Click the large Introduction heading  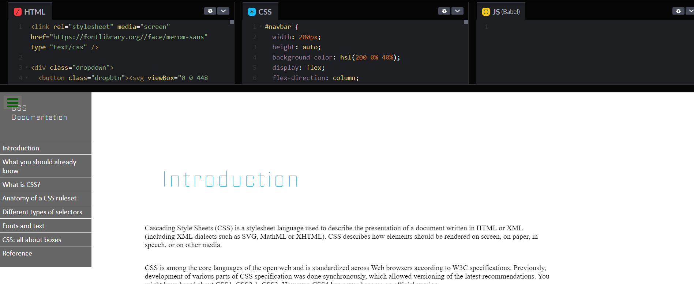pos(230,179)
